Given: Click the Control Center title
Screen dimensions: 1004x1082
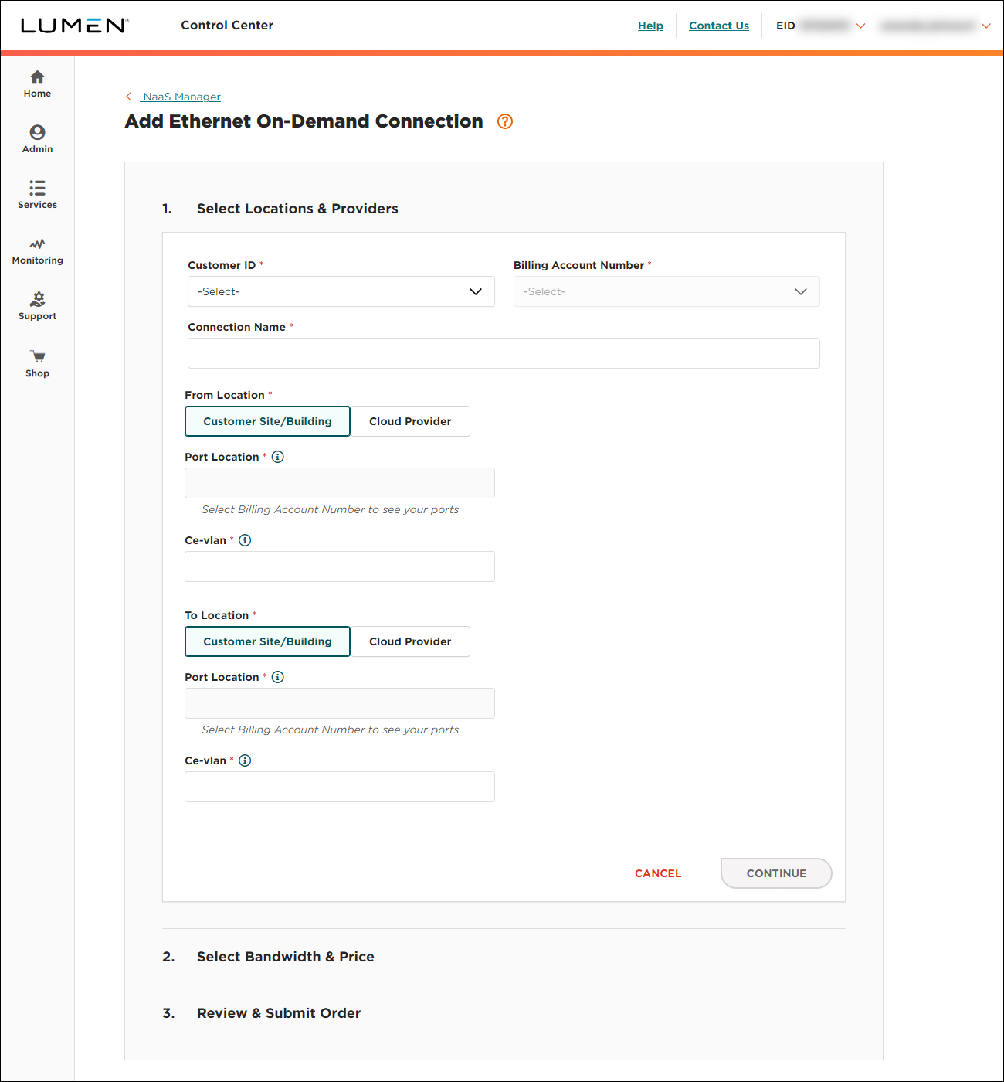Looking at the screenshot, I should coord(227,25).
